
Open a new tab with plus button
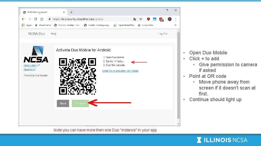(71, 12)
